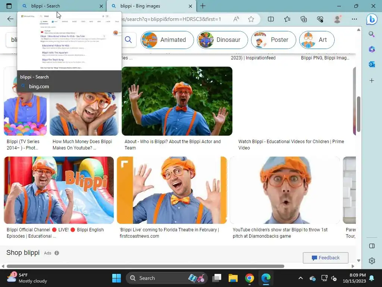Open Task View on the taskbar
The height and width of the screenshot is (287, 382).
click(x=217, y=278)
